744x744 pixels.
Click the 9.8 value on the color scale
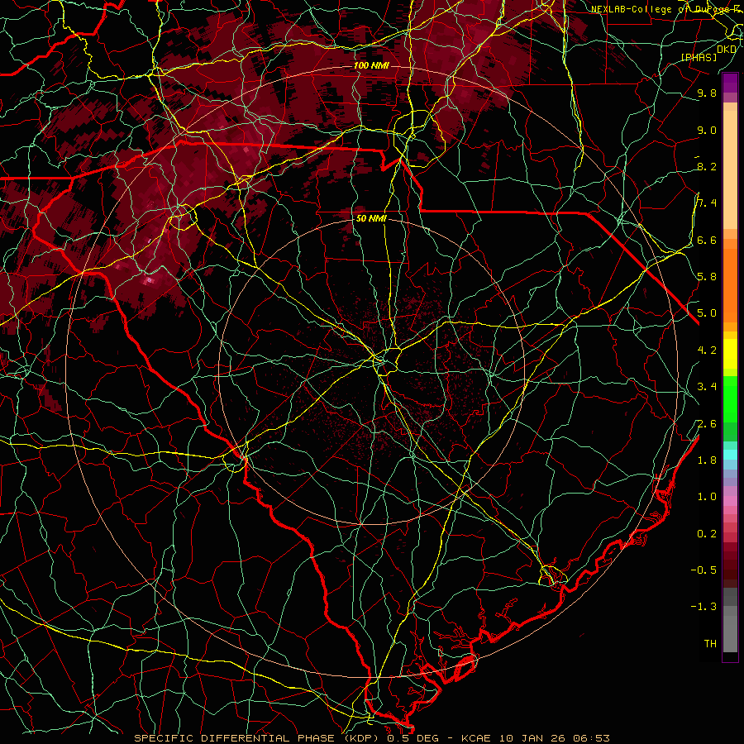point(707,93)
